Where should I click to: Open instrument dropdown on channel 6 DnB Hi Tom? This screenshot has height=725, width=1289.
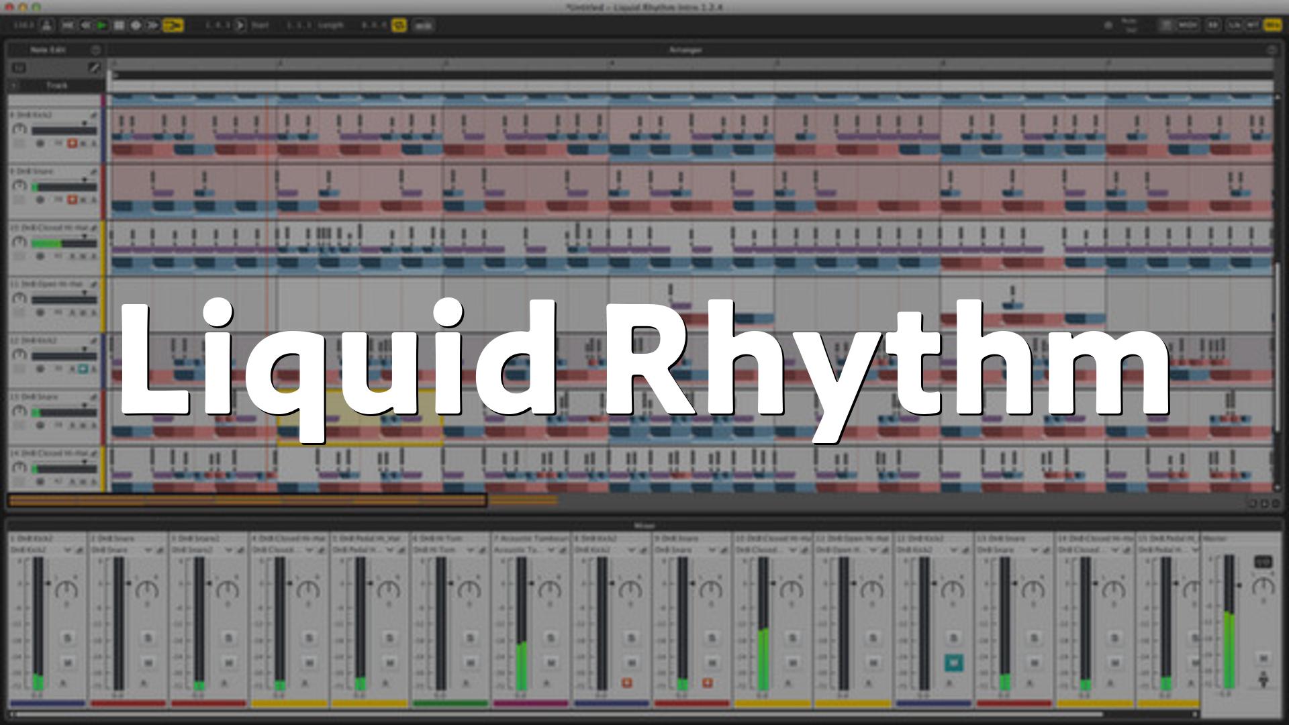[470, 550]
